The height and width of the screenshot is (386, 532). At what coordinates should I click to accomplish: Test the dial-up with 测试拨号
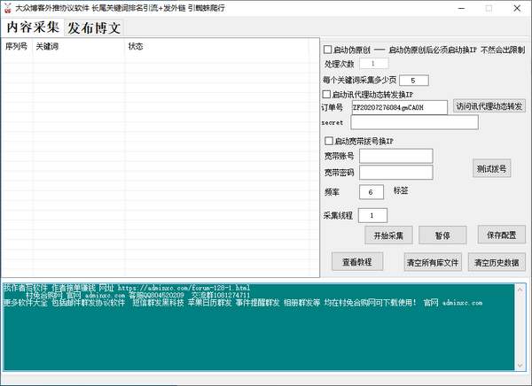tap(491, 169)
